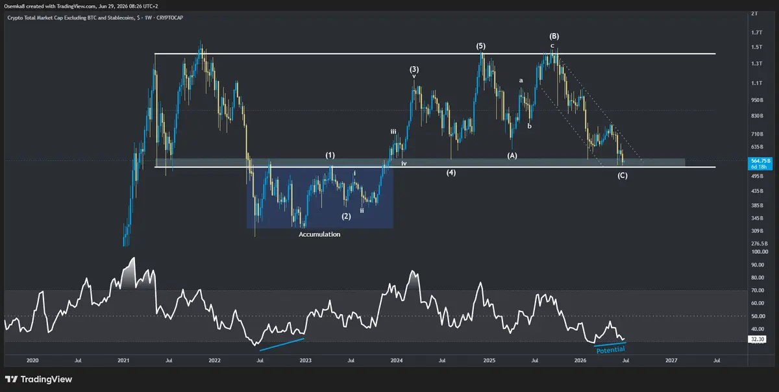The image size is (779, 392).
Task: Click the 80.00 RSI scale label
Action: click(x=756, y=278)
